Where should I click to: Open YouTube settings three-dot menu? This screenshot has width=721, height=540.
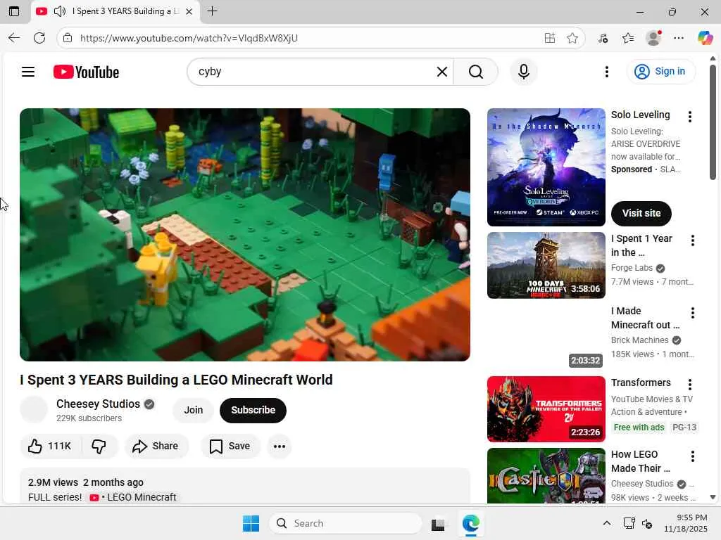[x=606, y=72]
